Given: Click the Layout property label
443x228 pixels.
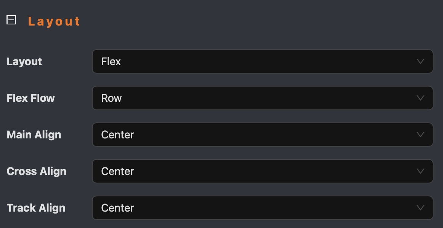Looking at the screenshot, I should coord(24,61).
